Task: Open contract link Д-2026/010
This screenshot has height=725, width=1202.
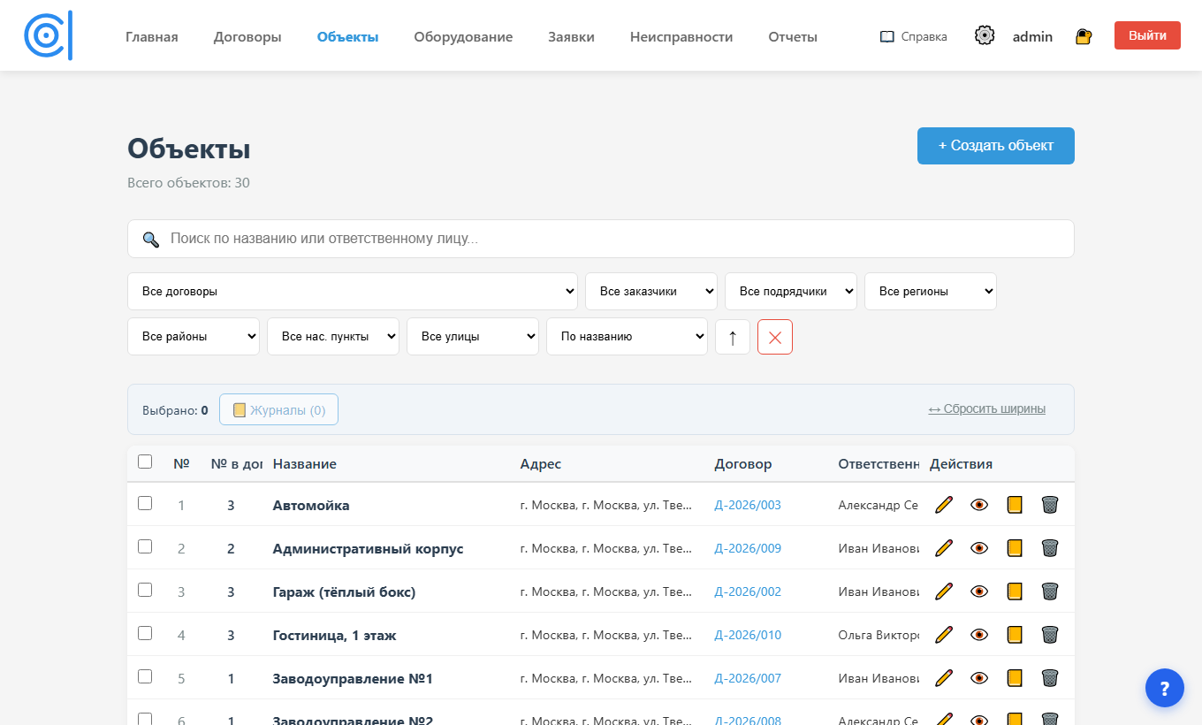Action: pos(748,635)
